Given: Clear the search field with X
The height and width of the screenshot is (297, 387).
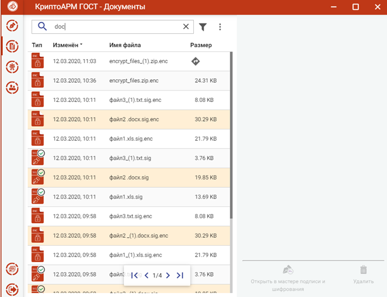Looking at the screenshot, I should coord(186,26).
